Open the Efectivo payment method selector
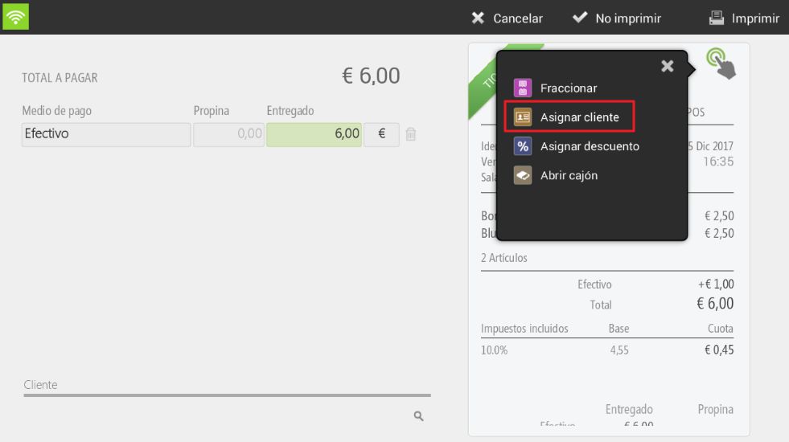 click(x=106, y=135)
